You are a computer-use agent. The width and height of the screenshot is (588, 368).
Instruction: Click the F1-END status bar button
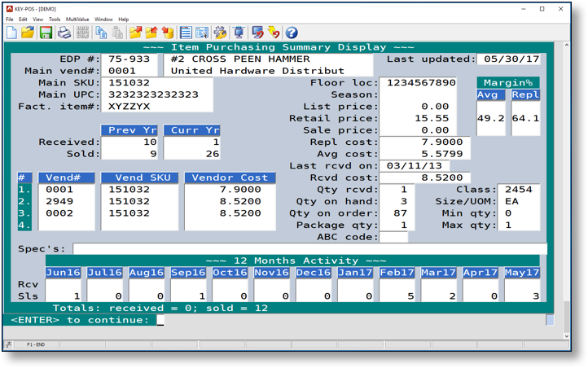pyautogui.click(x=36, y=345)
